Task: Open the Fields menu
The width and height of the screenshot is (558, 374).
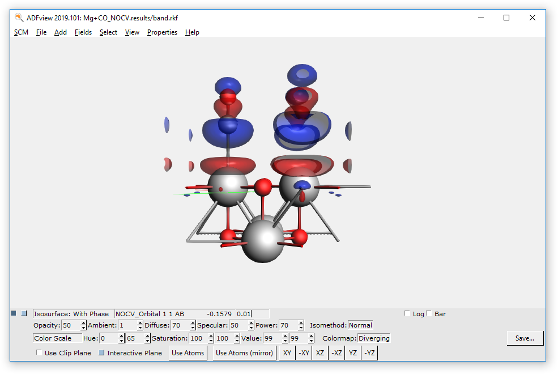Action: coord(83,32)
